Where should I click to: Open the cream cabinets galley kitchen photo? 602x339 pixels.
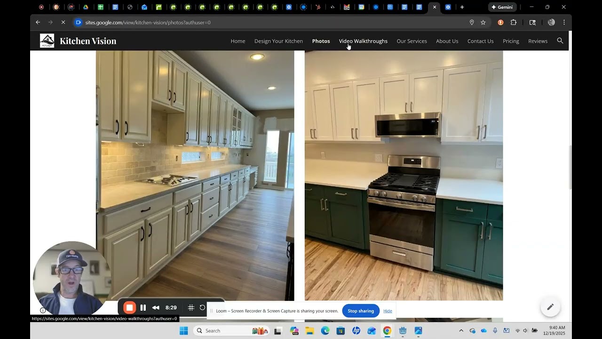coord(195,175)
